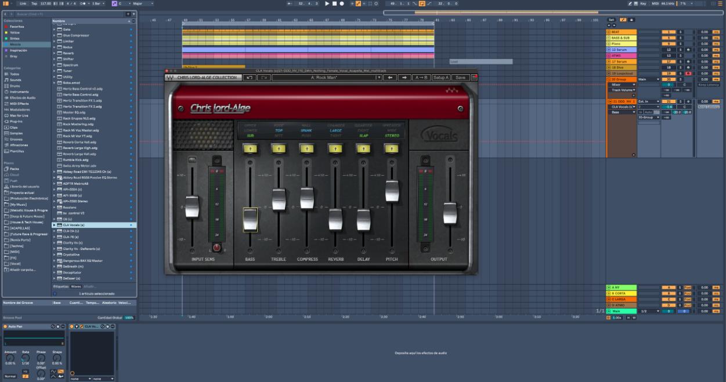Toggle the Compress mode yellow button
Screen dimensions: 726x382
pos(307,148)
